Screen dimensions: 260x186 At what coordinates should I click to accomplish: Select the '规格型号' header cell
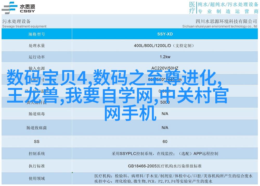pyautogui.click(x=37, y=34)
